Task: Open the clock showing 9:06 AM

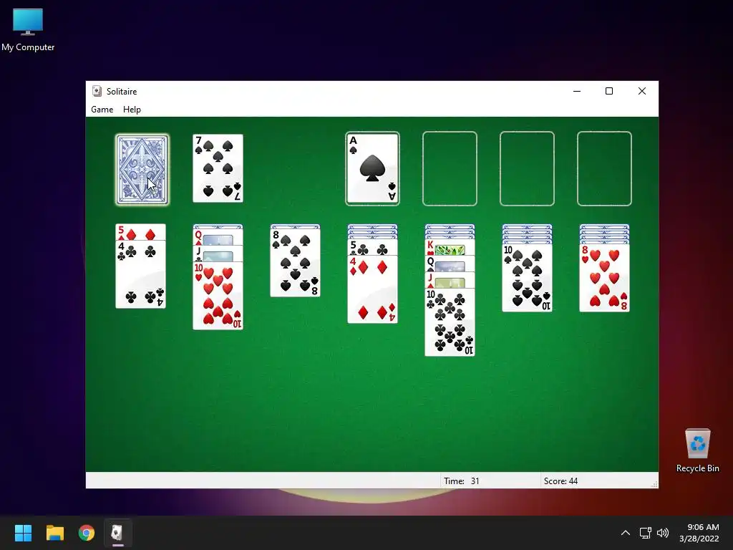Action: pyautogui.click(x=699, y=533)
